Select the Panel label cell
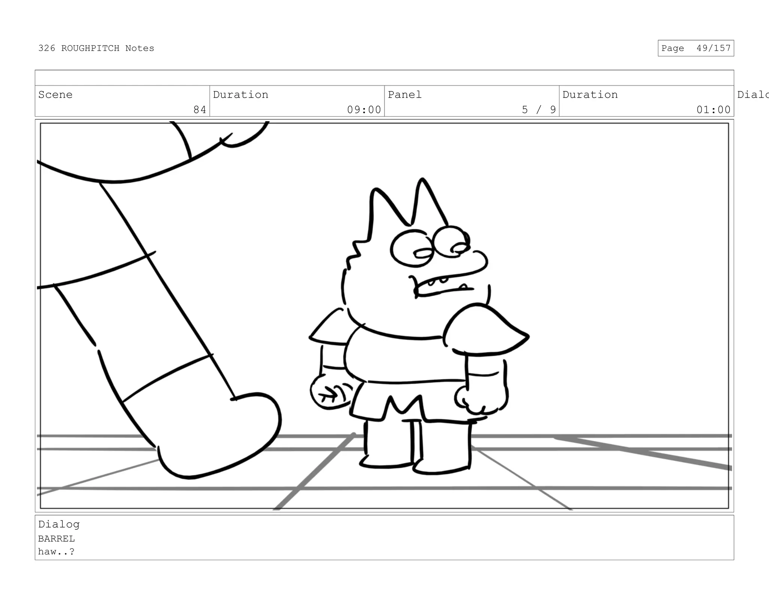 (x=405, y=95)
